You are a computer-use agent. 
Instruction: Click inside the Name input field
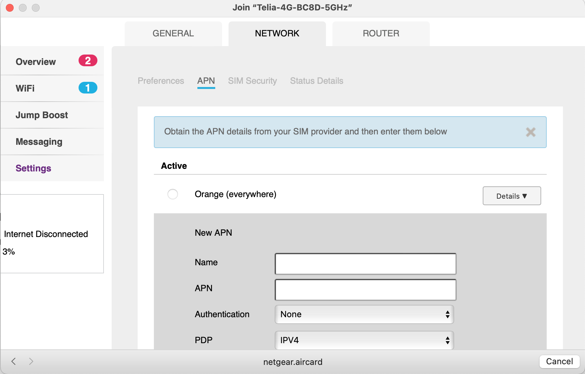[x=365, y=264]
